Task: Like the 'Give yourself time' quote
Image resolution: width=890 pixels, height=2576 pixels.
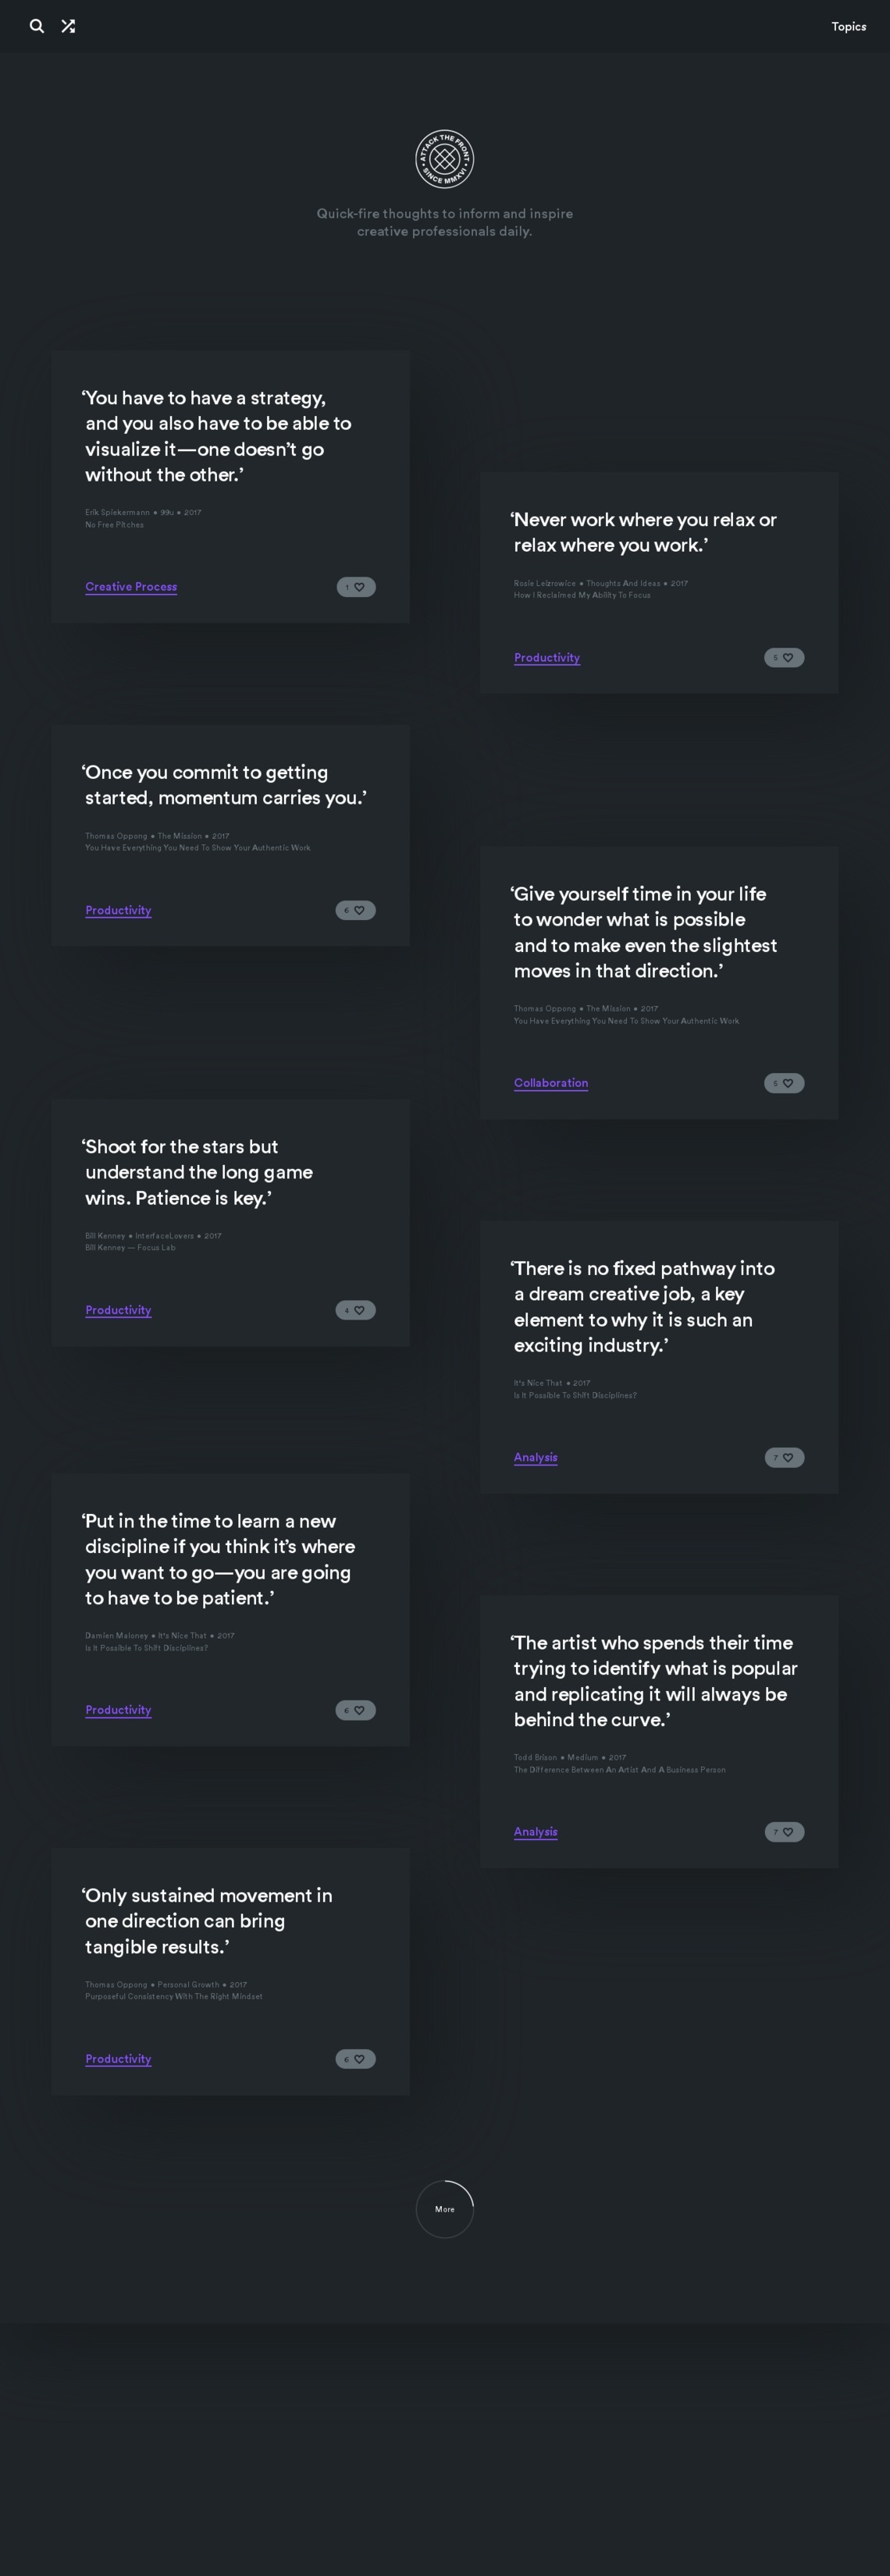Action: click(x=784, y=1083)
